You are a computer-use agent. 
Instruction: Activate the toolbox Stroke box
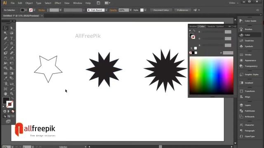click(10, 104)
